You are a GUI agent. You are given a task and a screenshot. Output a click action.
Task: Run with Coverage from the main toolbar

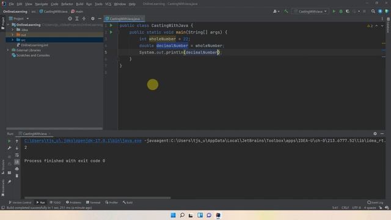(x=348, y=12)
